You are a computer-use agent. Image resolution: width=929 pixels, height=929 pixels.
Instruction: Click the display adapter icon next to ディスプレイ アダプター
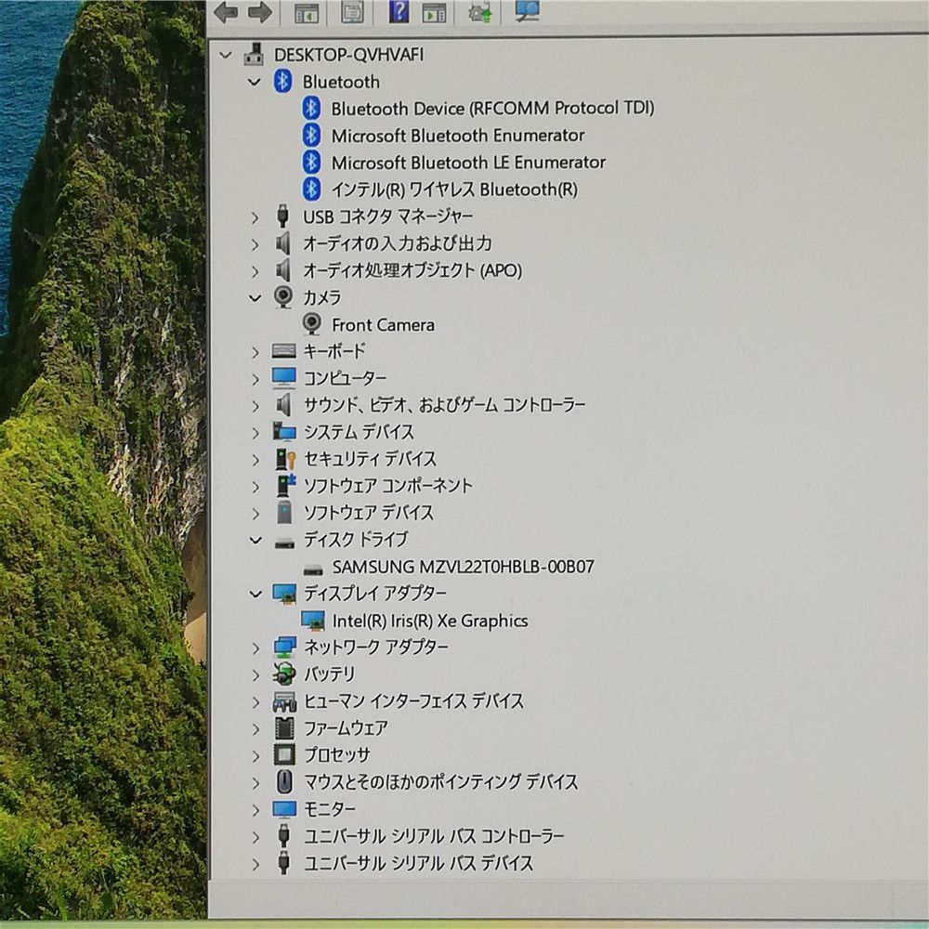coord(283,594)
